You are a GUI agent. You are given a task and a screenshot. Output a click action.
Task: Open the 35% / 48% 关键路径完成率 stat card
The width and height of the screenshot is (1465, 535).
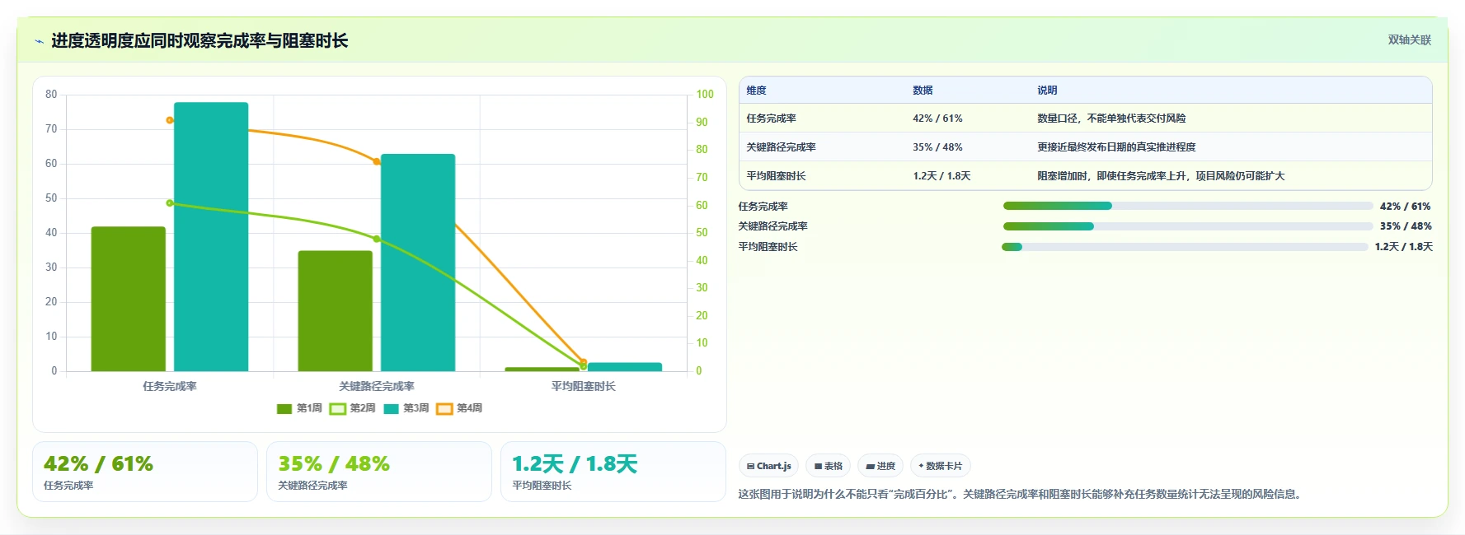[x=379, y=472]
